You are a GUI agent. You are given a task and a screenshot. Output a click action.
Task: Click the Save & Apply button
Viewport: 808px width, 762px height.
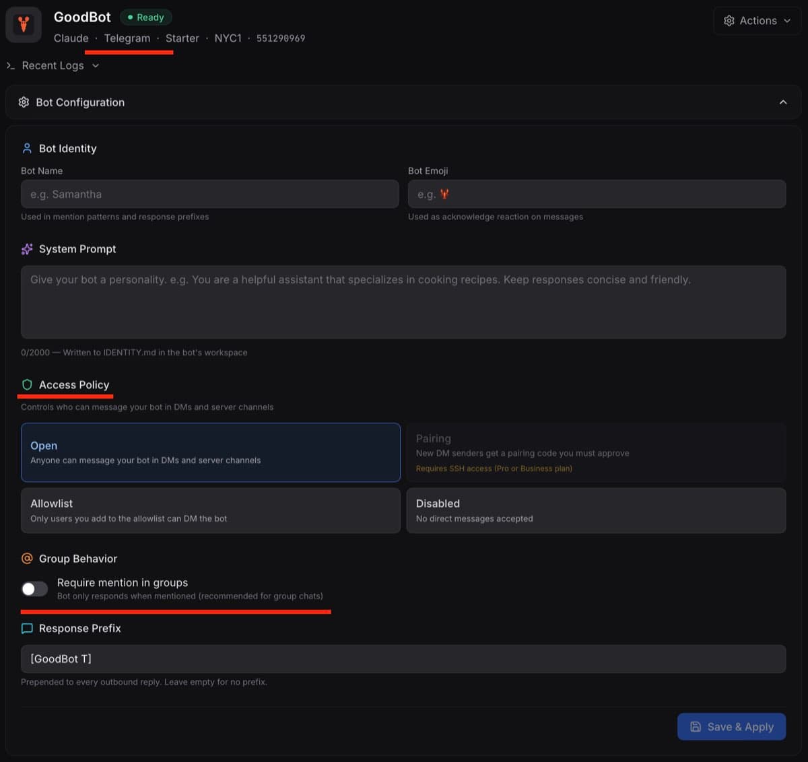click(731, 726)
